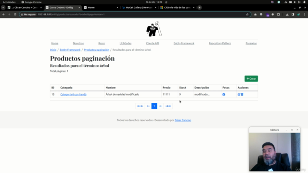The image size is (308, 173).
Task: Click the address bar URL
Action: [71, 14]
